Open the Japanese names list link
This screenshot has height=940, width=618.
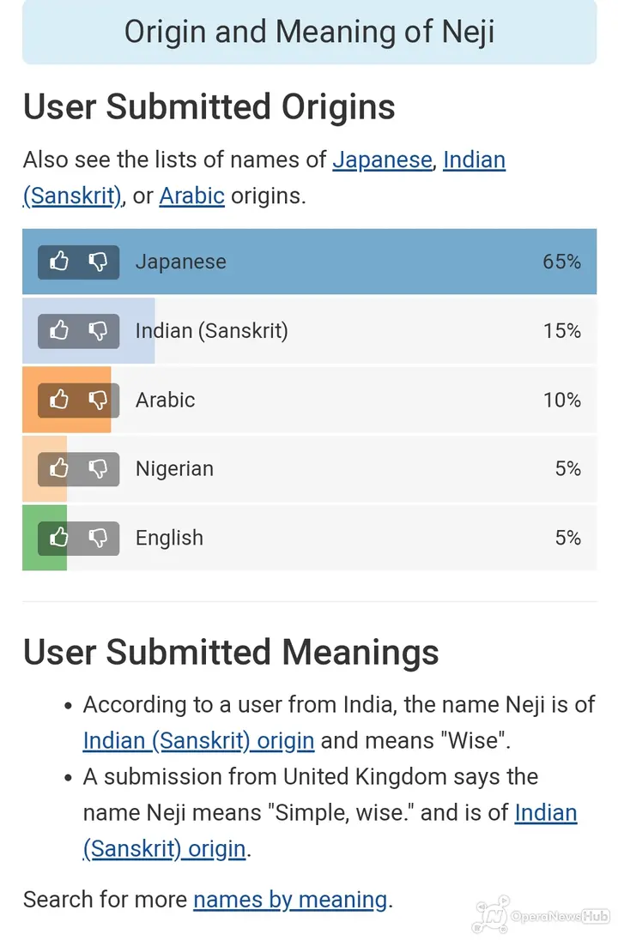382,160
